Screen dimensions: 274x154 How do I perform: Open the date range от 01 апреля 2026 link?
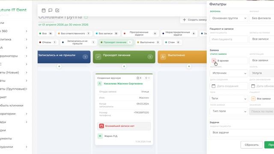coord(63,25)
